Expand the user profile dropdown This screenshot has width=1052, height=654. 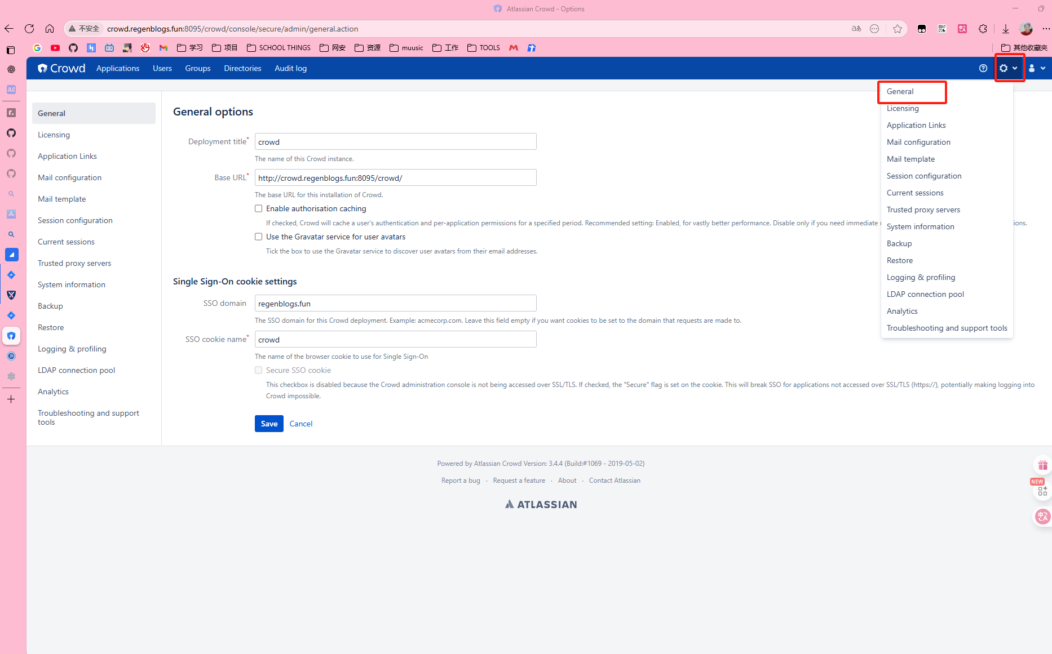point(1037,68)
